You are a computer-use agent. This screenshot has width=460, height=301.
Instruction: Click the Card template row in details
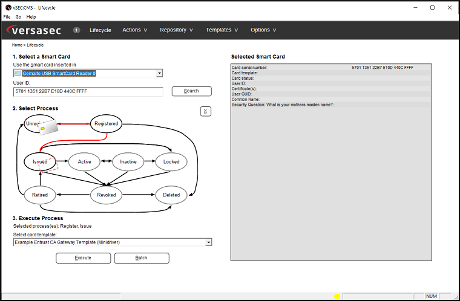pyautogui.click(x=331, y=73)
